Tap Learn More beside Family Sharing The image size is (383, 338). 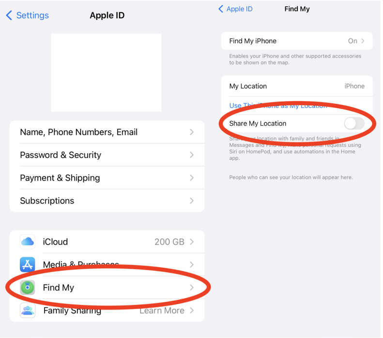pos(162,310)
